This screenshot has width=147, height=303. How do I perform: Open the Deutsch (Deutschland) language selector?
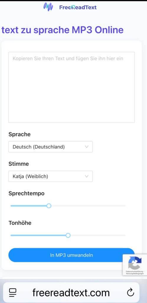[x=50, y=147]
